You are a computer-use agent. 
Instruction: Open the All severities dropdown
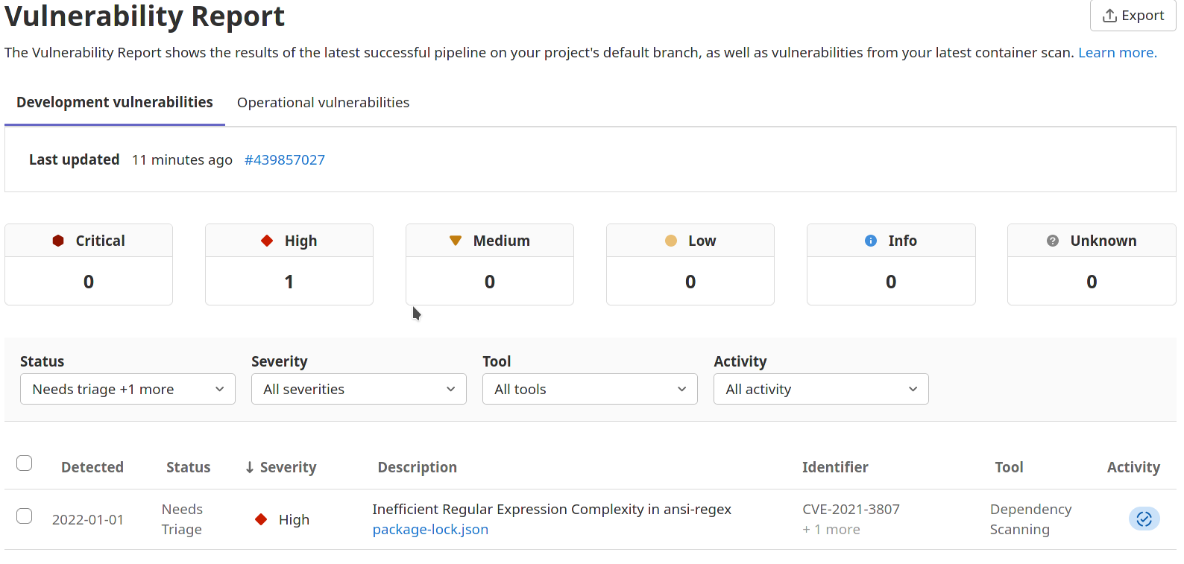(x=359, y=390)
